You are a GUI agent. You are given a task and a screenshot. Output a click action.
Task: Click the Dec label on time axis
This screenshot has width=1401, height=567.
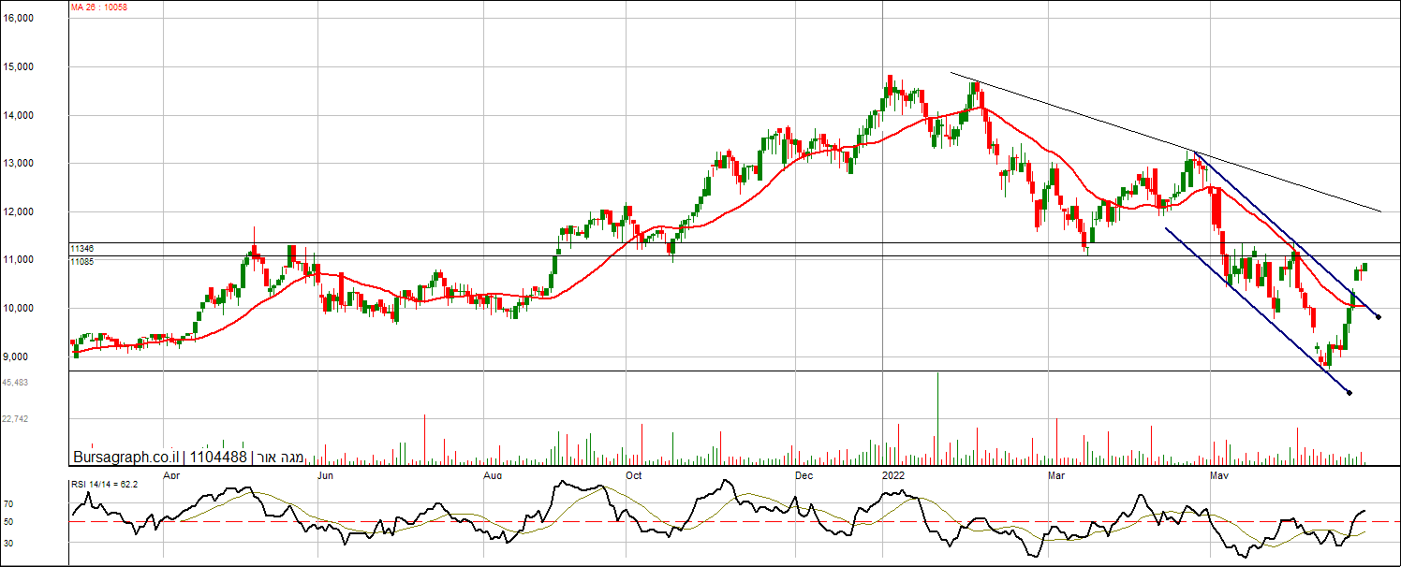click(x=804, y=475)
